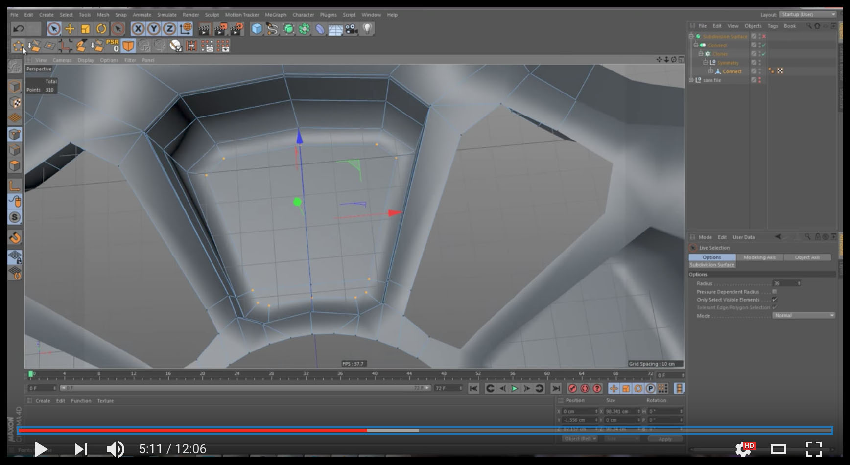Select the Rotate tool in top toolbar
850x465 pixels.
(x=101, y=29)
